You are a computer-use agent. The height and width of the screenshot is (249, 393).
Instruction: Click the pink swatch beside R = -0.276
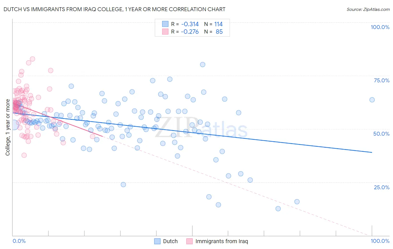coord(165,32)
